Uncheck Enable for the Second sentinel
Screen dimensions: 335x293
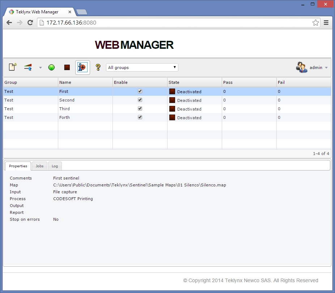tap(140, 100)
